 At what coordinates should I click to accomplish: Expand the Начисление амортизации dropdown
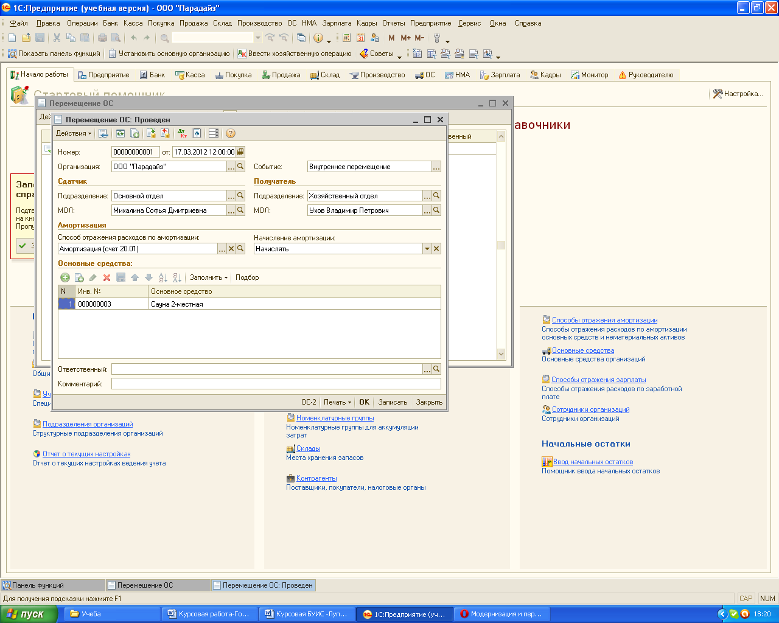[x=427, y=249]
